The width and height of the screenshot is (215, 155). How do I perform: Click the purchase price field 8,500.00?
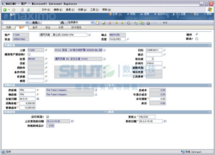[27, 103]
